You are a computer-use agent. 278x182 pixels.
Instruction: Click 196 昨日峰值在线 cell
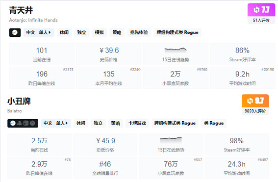click(x=42, y=78)
